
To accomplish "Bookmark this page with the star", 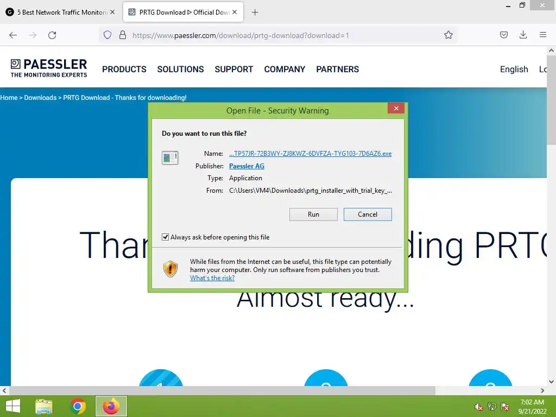I will point(448,35).
